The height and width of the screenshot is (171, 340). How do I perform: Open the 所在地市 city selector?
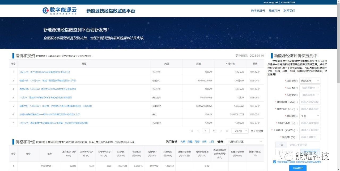(310, 95)
